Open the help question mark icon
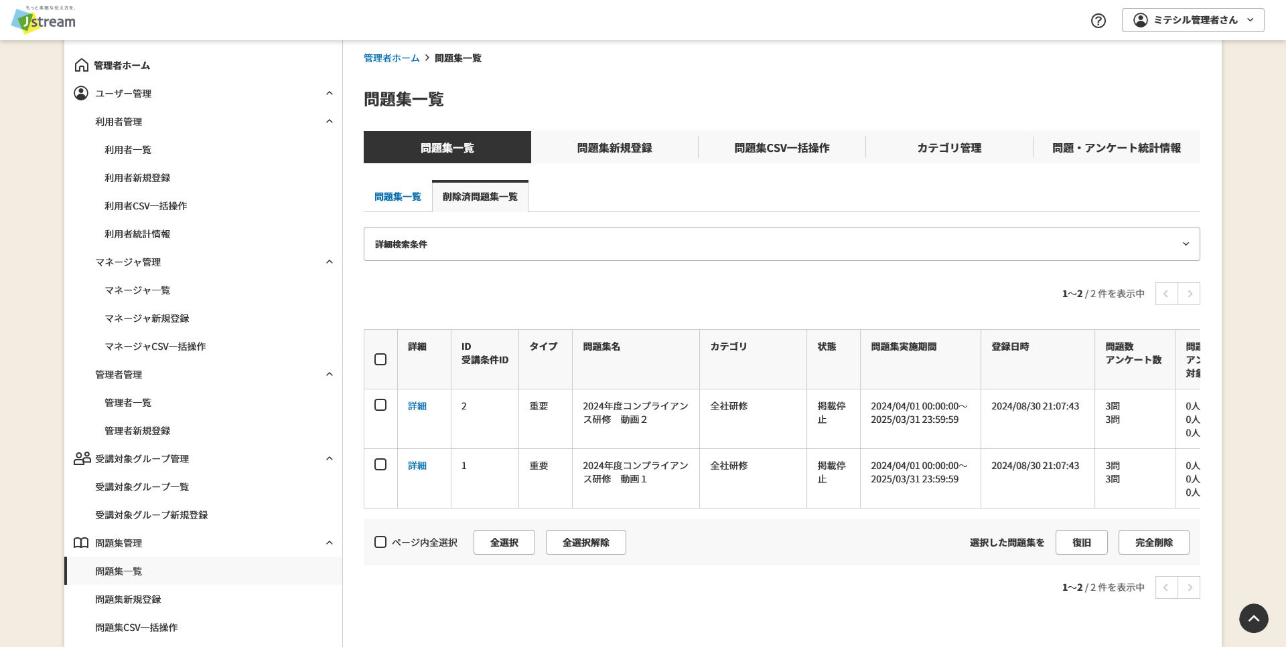 tap(1098, 21)
